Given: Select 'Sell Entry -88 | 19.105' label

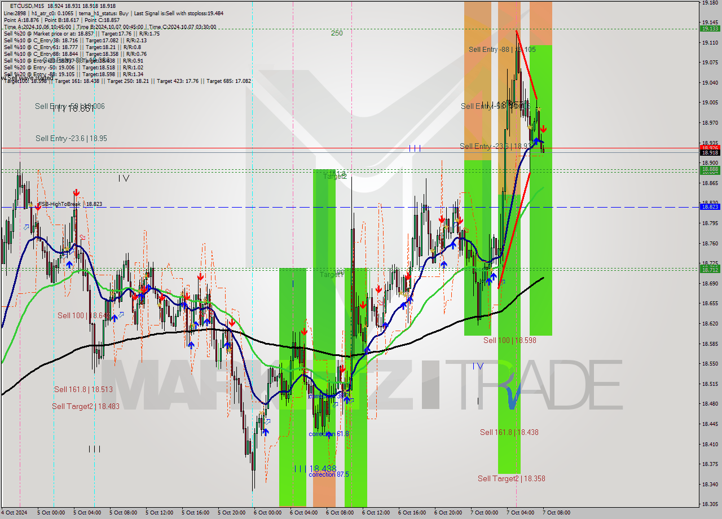Looking at the screenshot, I should tap(502, 50).
